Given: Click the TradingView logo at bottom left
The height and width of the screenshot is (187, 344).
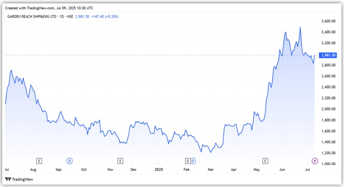Looking at the screenshot, I should [15, 179].
